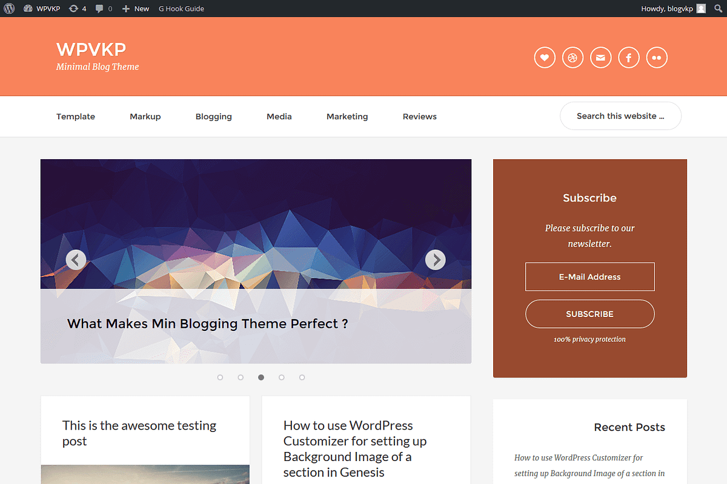Open slide title What Makes Min Blogging Theme Perfect
The width and height of the screenshot is (727, 484).
(x=207, y=324)
